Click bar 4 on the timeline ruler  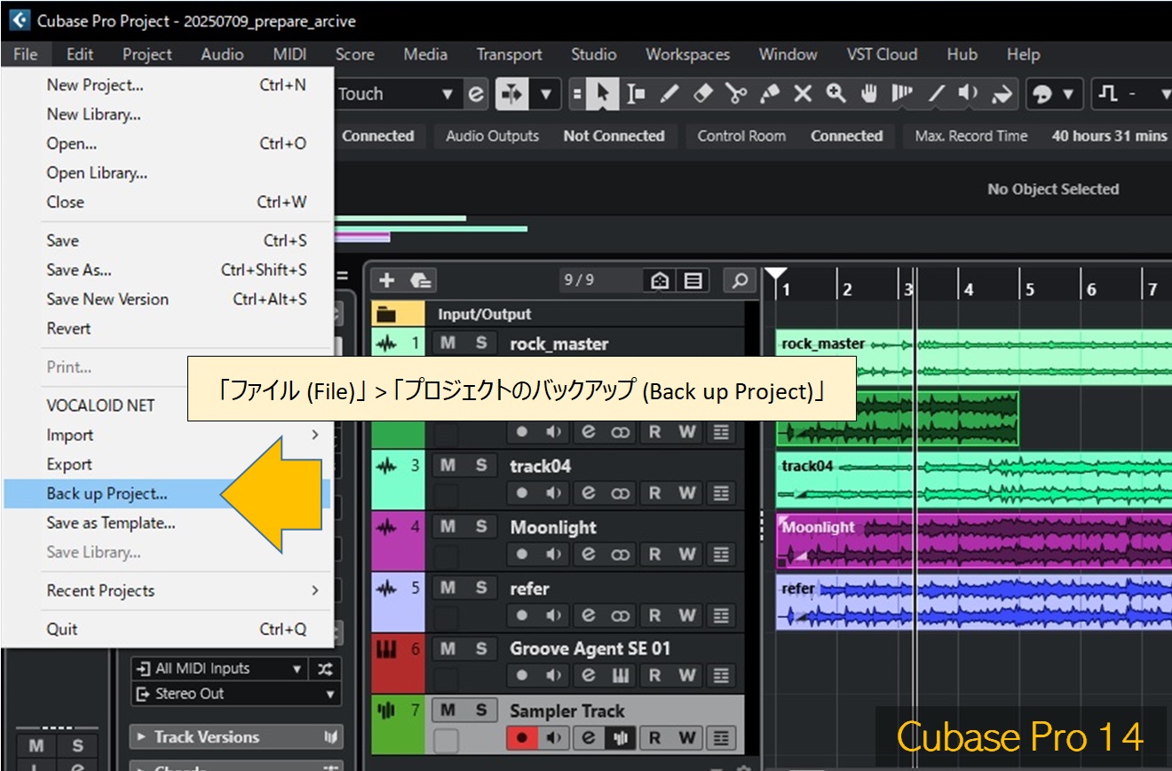point(969,289)
